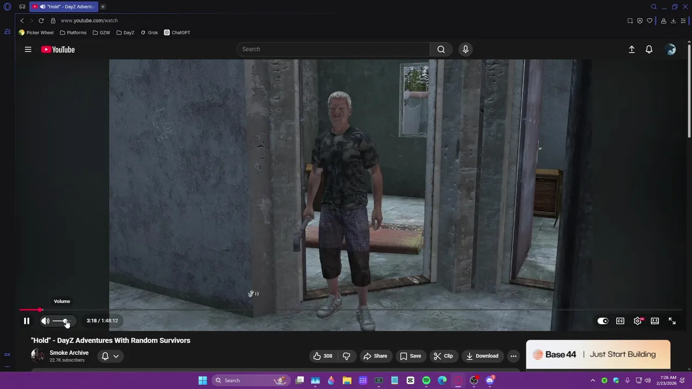Image resolution: width=692 pixels, height=389 pixels.
Task: Show hidden system tray icons
Action: (593, 380)
